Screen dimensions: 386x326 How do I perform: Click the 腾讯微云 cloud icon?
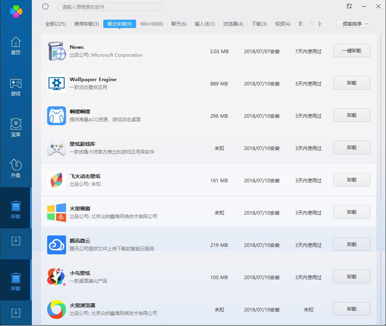coord(57,245)
